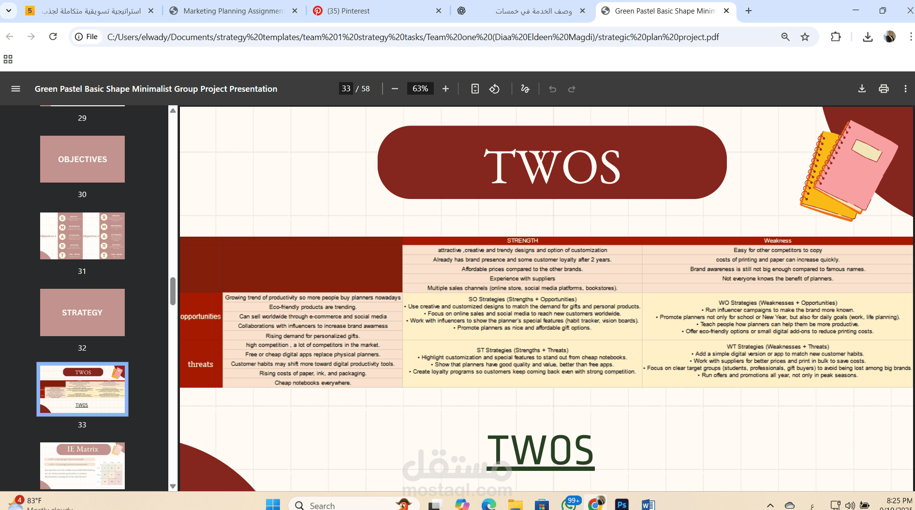Open Photoshop from the taskbar
The height and width of the screenshot is (510, 915).
[x=621, y=505]
